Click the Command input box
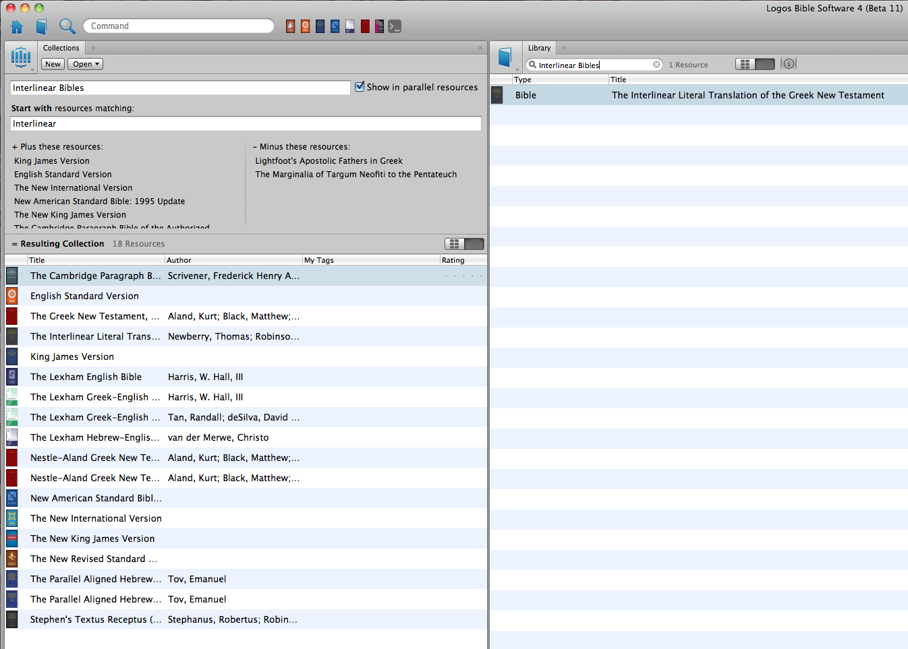 179,26
